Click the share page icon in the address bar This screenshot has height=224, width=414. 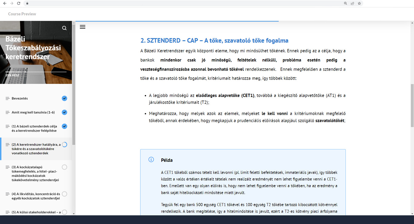(352, 3)
